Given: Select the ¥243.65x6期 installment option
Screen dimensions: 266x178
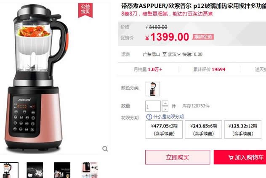Looking at the screenshot, I should [203, 130].
